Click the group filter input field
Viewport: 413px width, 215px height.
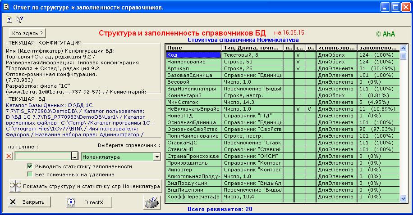click(x=43, y=156)
